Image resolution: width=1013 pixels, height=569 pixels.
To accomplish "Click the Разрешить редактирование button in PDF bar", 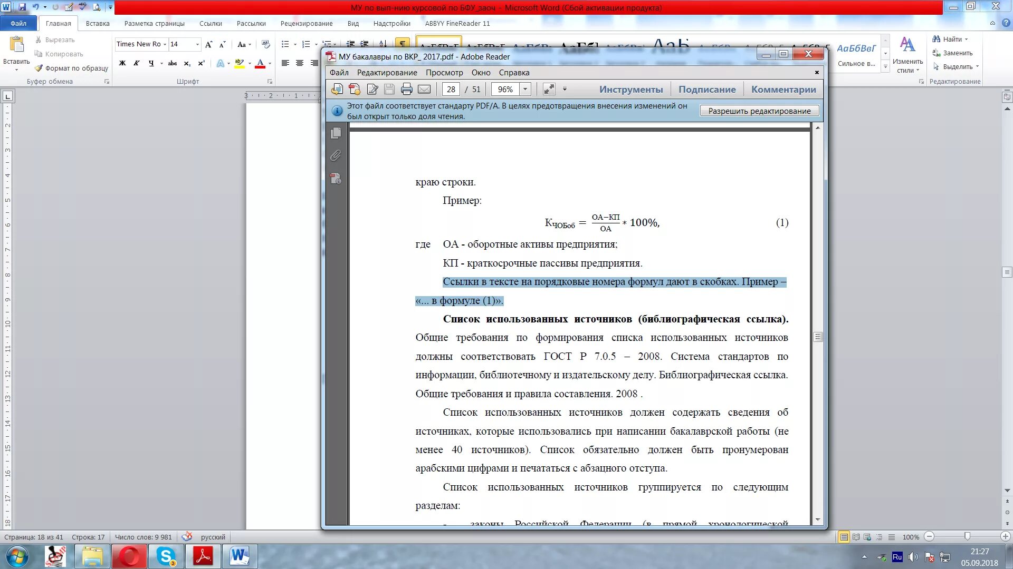I will coord(760,111).
